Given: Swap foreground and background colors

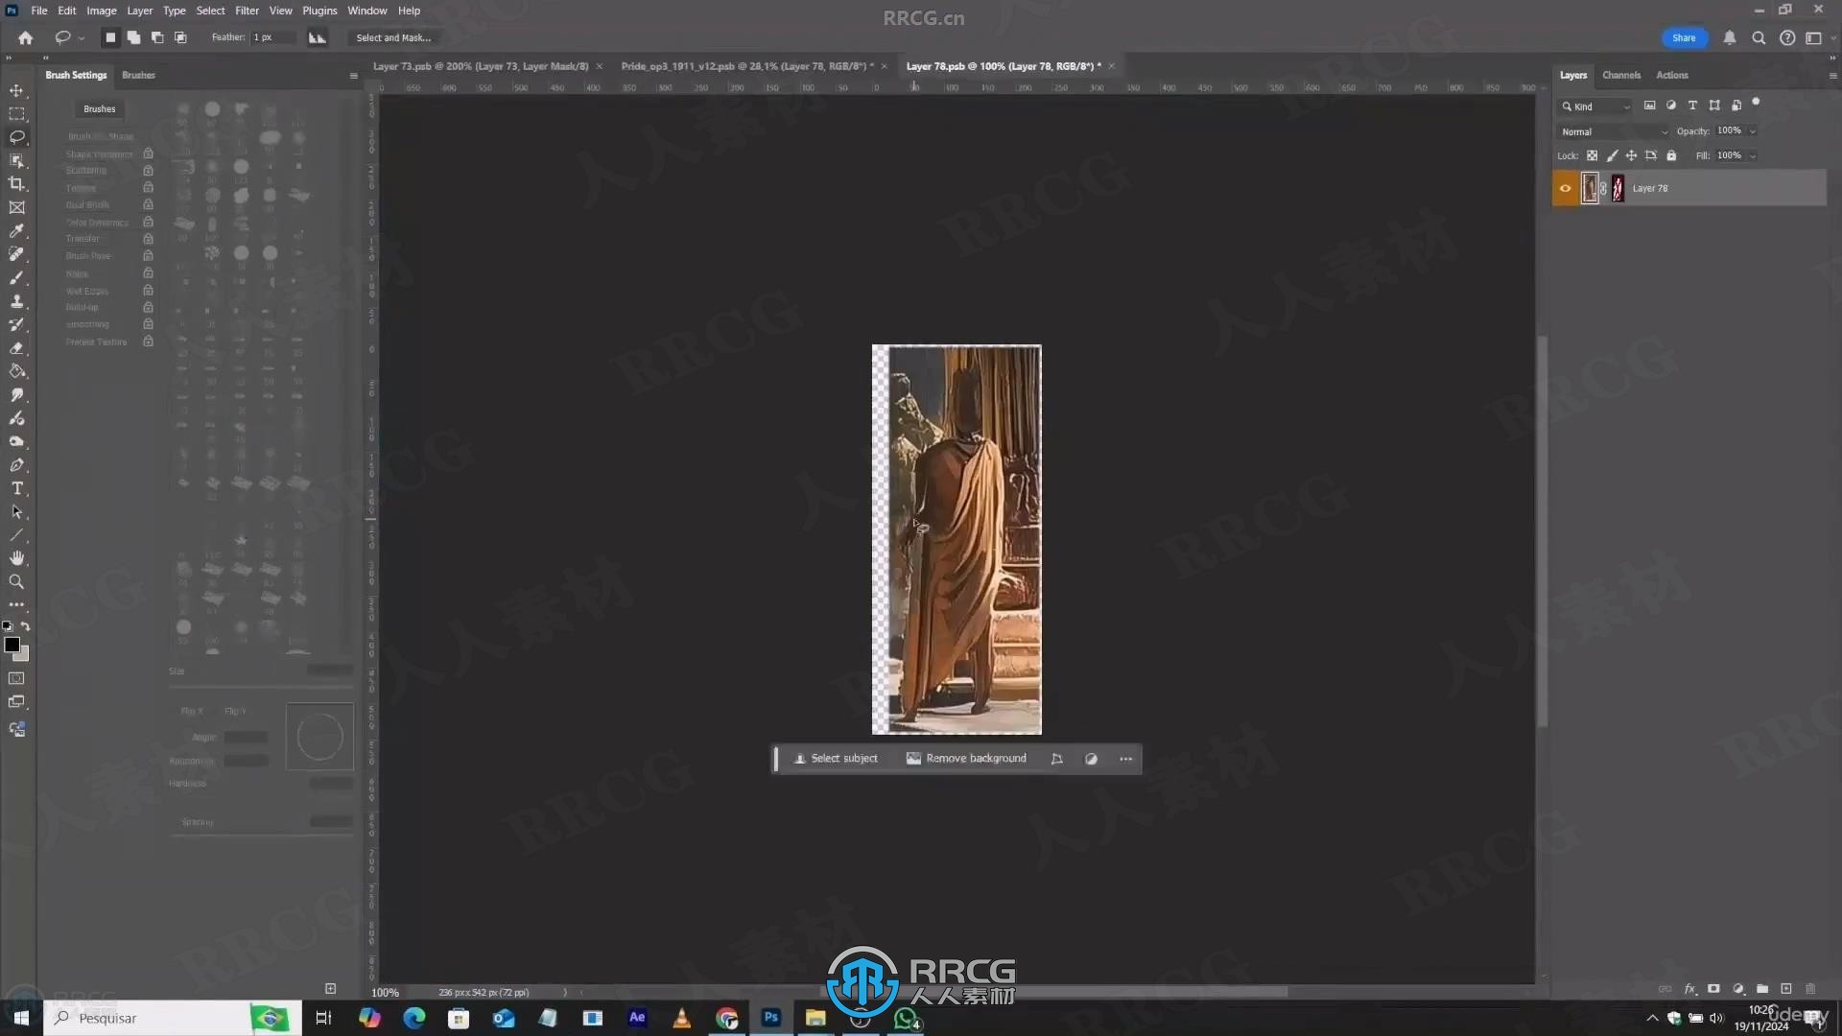Looking at the screenshot, I should pos(26,626).
